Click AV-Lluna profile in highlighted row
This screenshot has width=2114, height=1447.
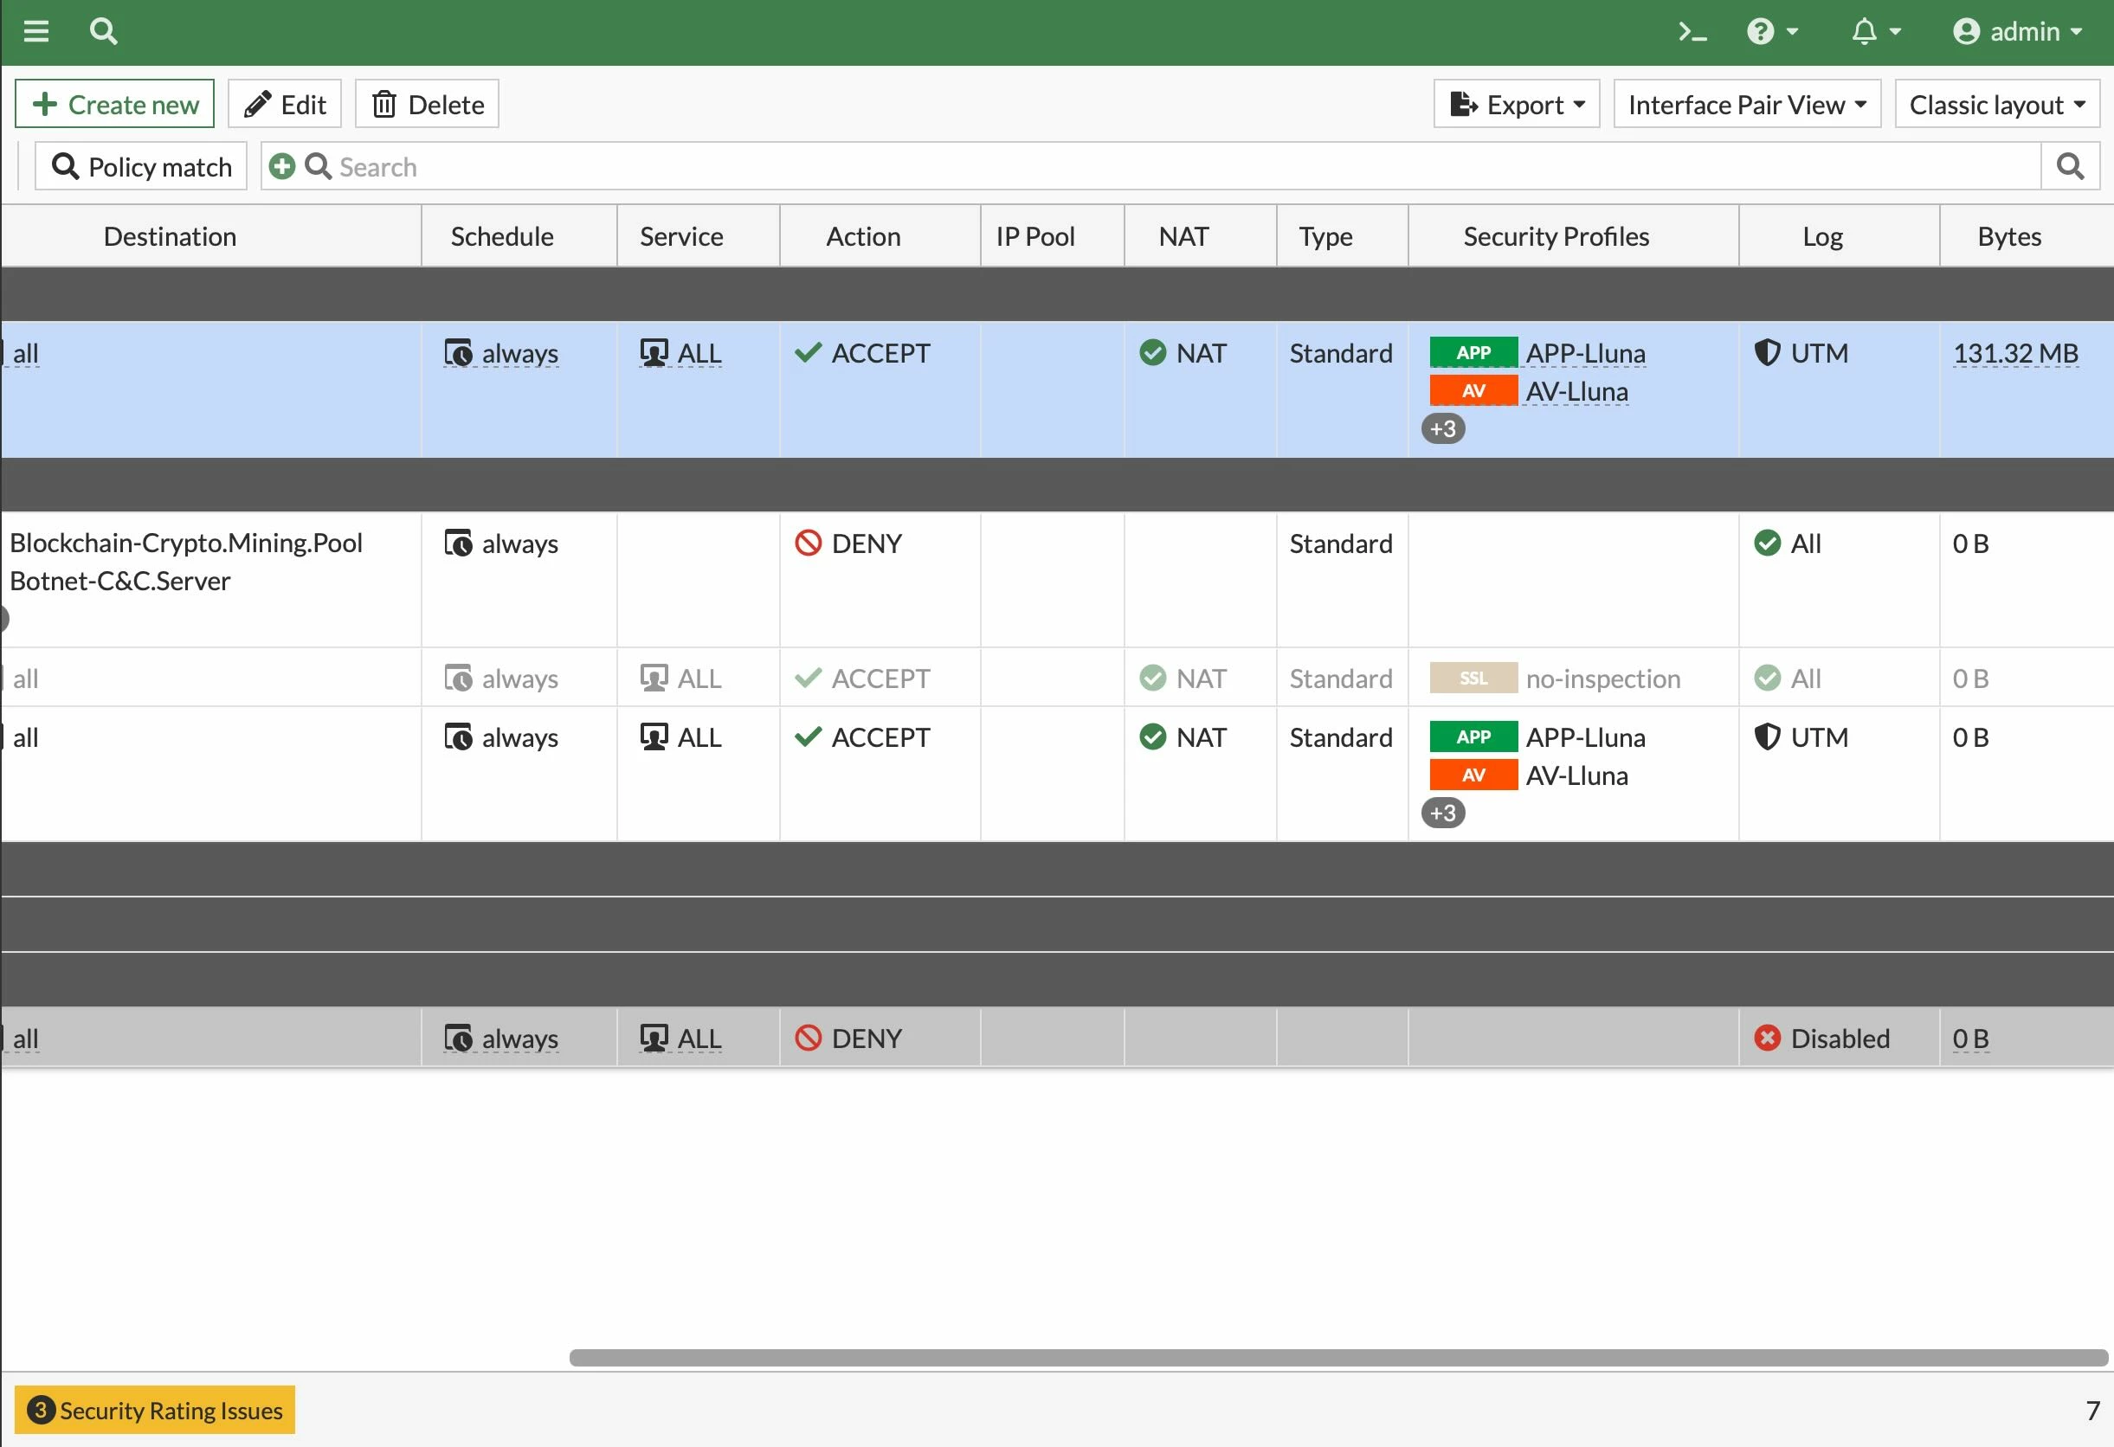1577,391
